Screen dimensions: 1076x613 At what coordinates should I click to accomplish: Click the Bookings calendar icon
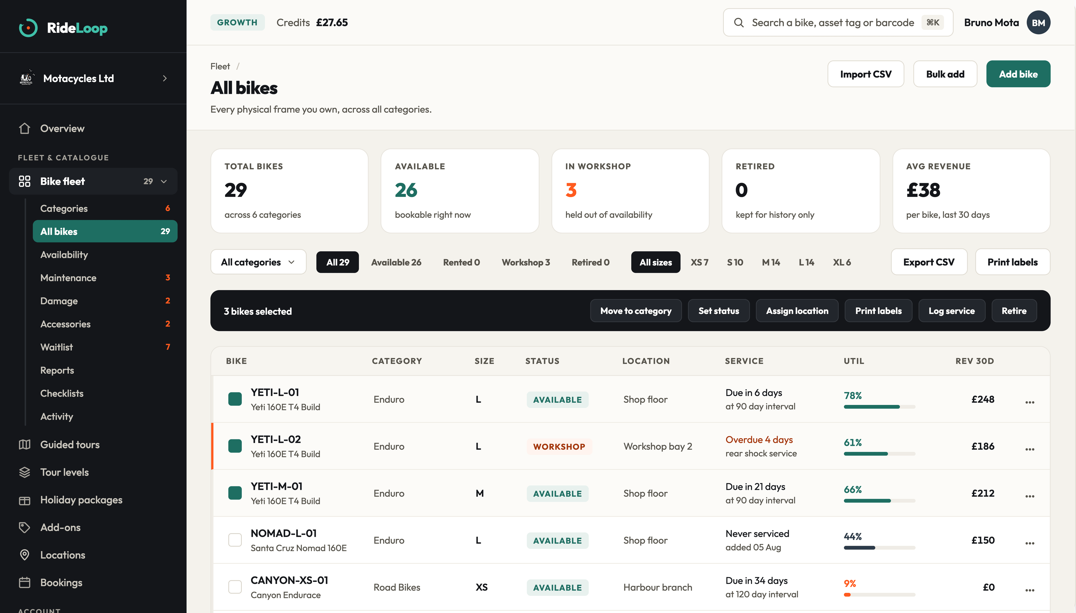pyautogui.click(x=24, y=582)
